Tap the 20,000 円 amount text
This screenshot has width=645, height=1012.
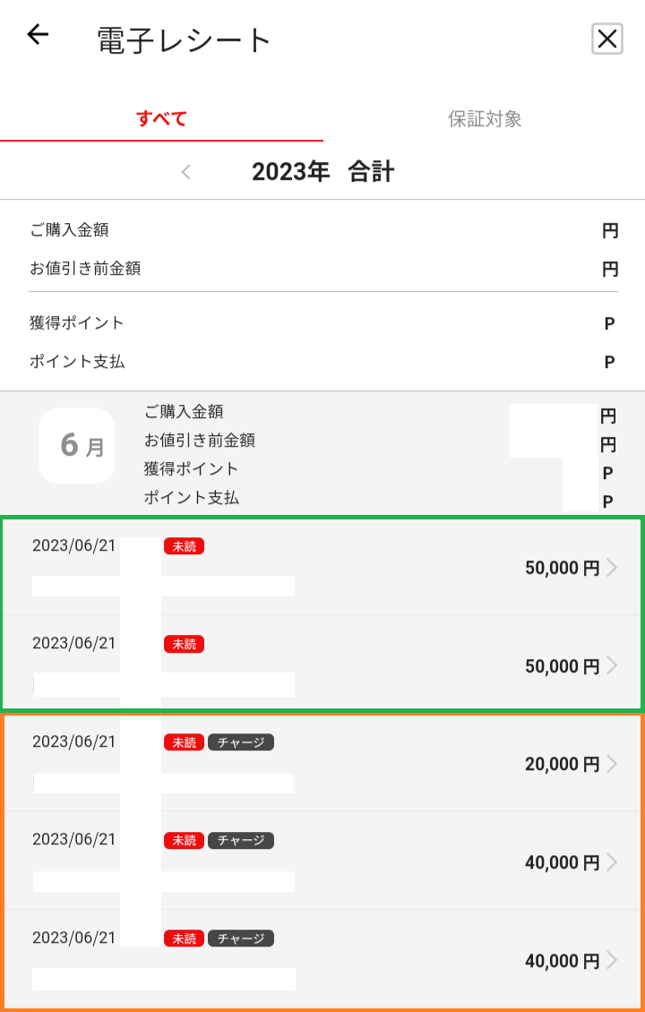(563, 764)
